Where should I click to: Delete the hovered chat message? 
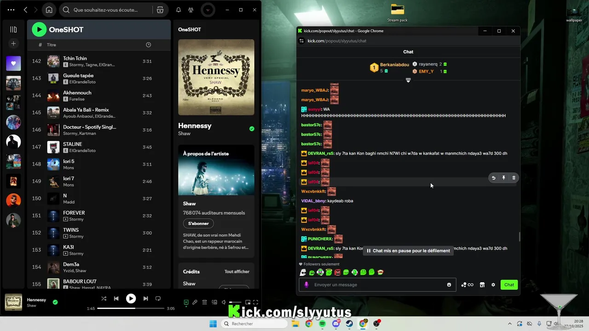click(x=514, y=178)
